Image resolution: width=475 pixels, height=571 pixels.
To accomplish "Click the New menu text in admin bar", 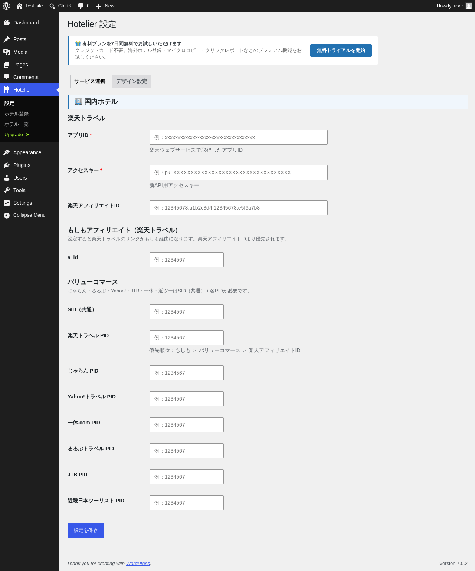I will click(x=109, y=6).
